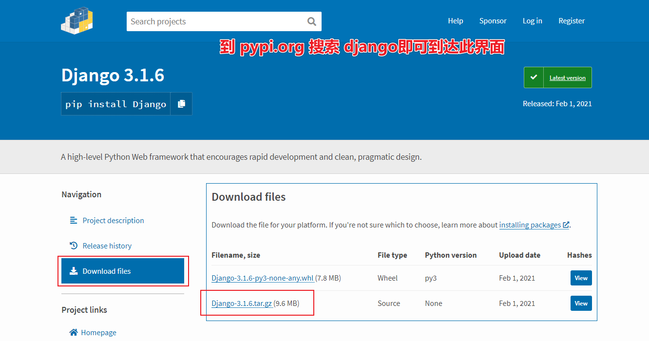Click the Project description list icon
The height and width of the screenshot is (341, 649).
pyautogui.click(x=74, y=220)
